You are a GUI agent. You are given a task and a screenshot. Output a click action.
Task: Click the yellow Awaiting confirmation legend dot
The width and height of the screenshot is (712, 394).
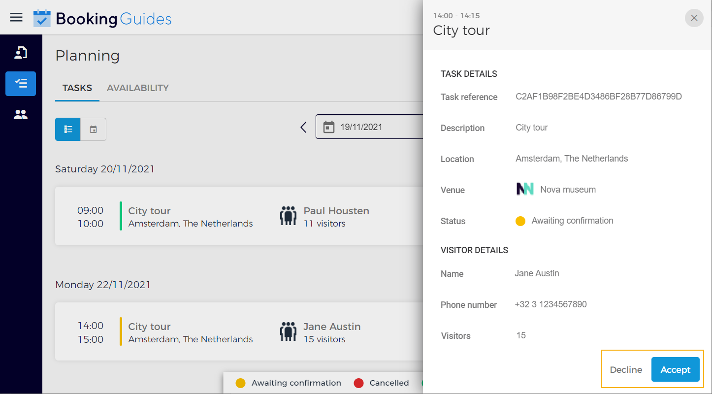(240, 383)
